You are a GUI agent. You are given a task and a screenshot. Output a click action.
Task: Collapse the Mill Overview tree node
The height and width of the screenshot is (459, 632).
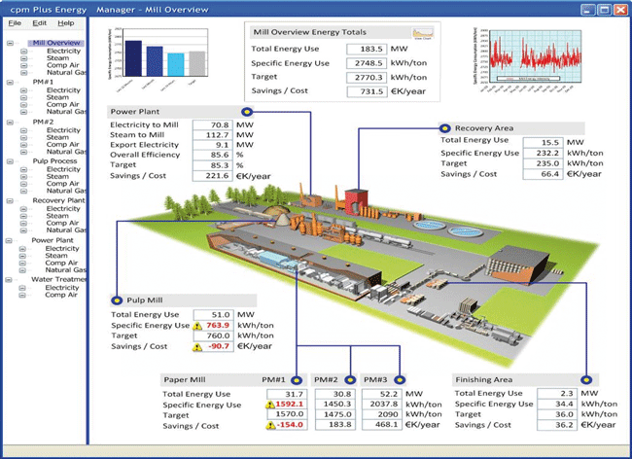(10, 43)
